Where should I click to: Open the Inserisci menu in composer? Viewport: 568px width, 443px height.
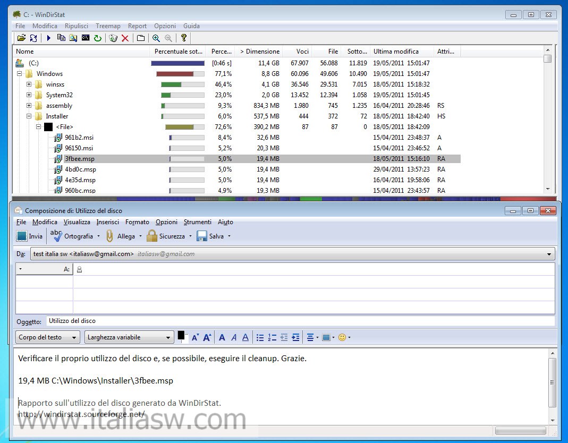click(x=107, y=222)
